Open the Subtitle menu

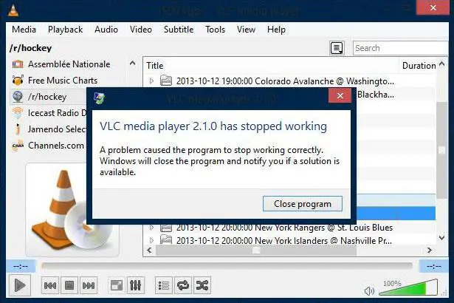[x=179, y=30]
